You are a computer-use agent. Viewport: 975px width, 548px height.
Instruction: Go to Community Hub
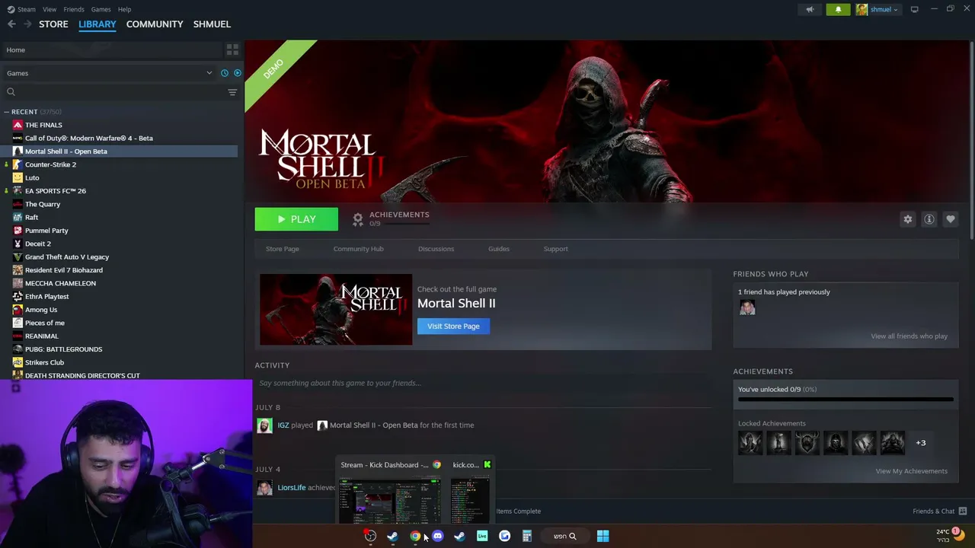pos(358,249)
